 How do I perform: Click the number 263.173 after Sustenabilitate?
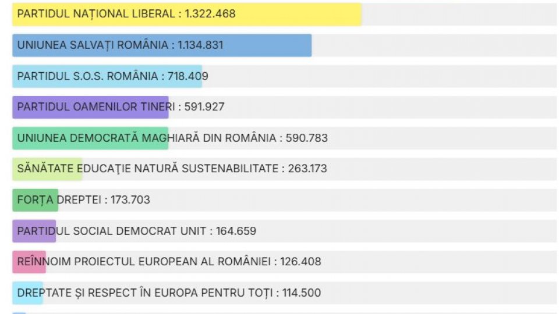pyautogui.click(x=307, y=169)
